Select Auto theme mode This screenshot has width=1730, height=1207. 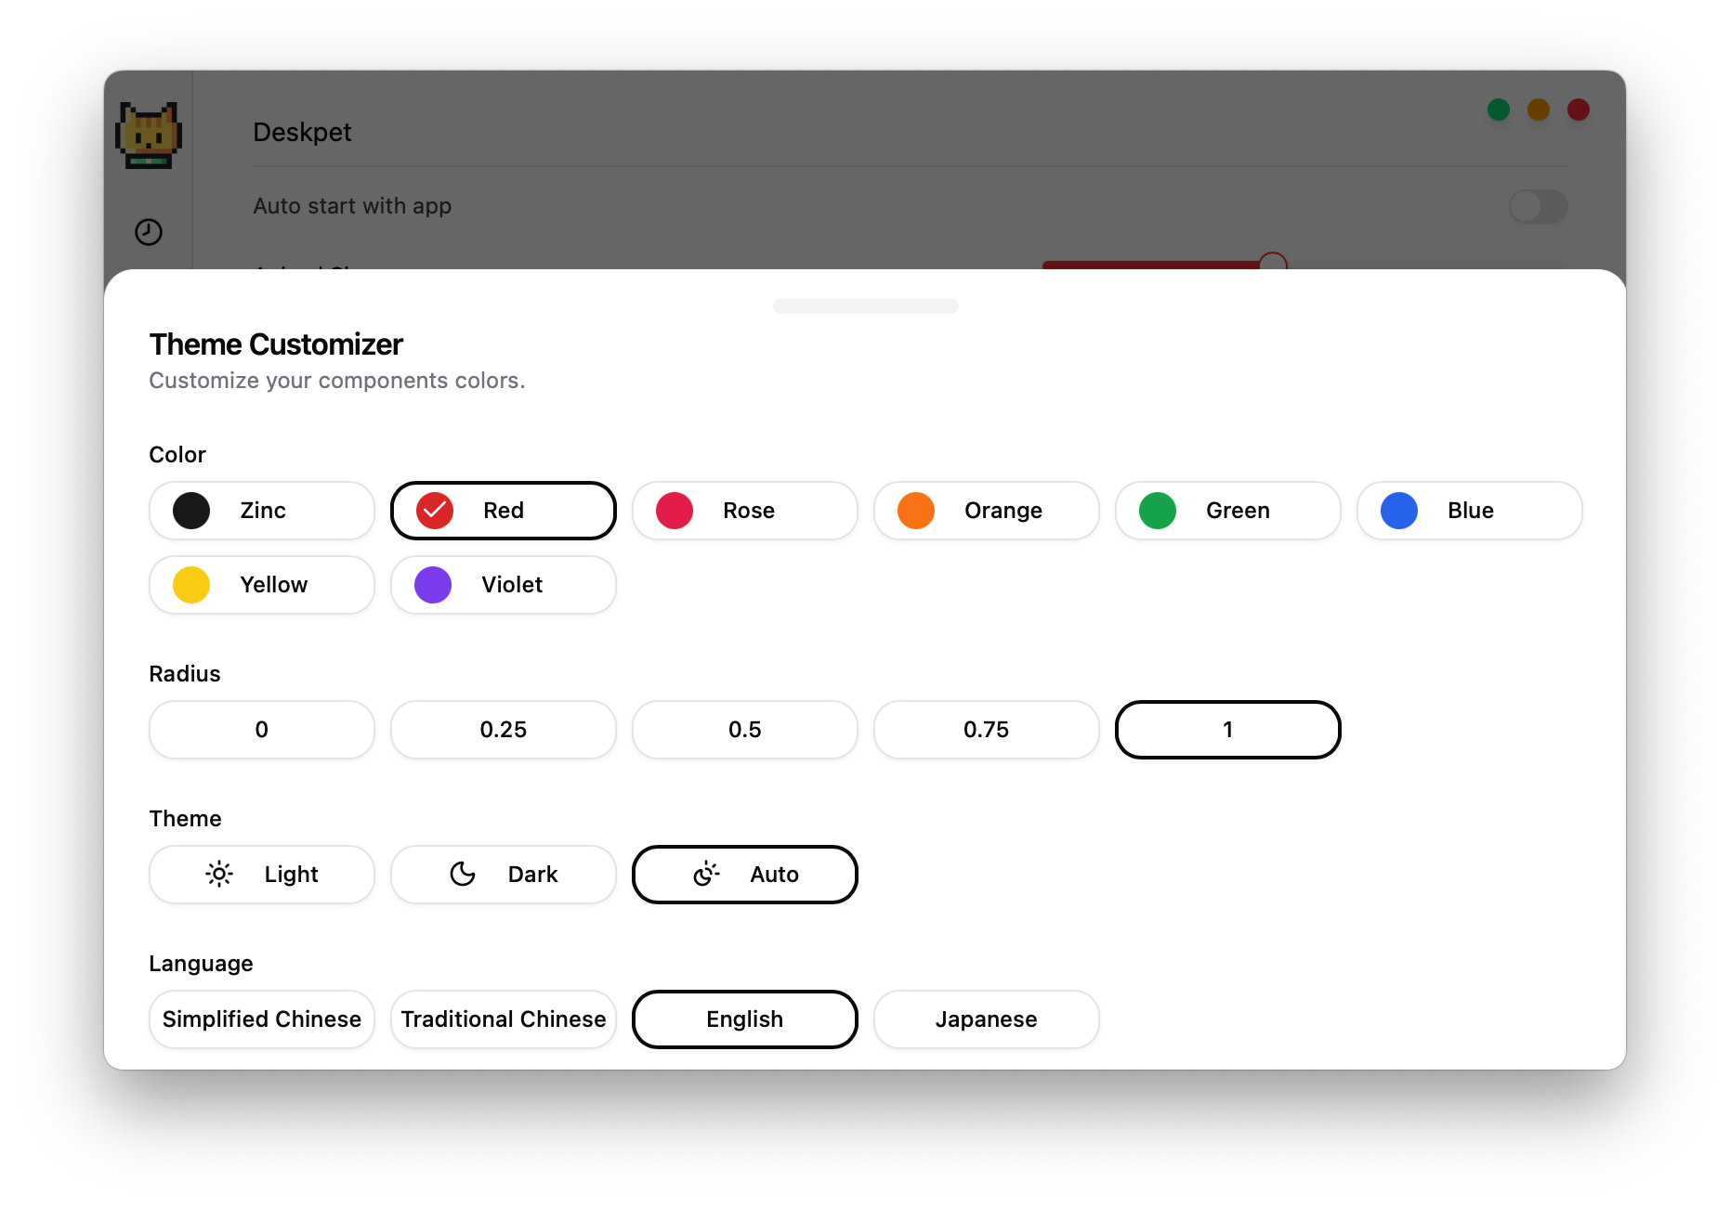tap(745, 875)
